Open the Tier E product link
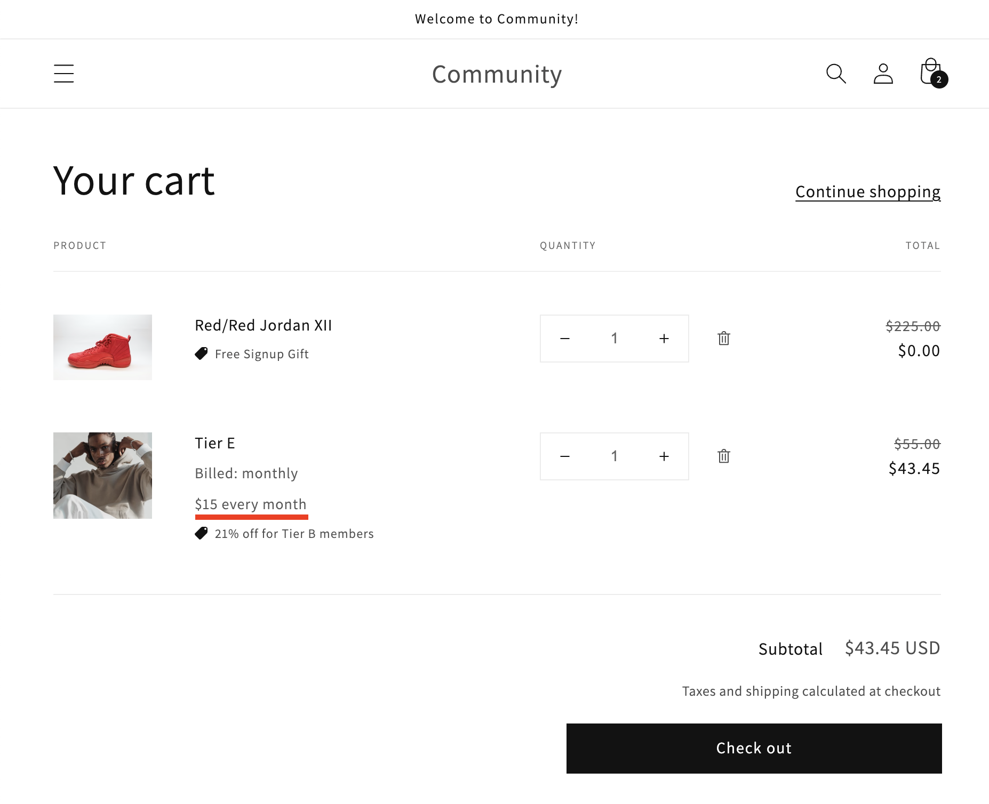 [x=214, y=443]
